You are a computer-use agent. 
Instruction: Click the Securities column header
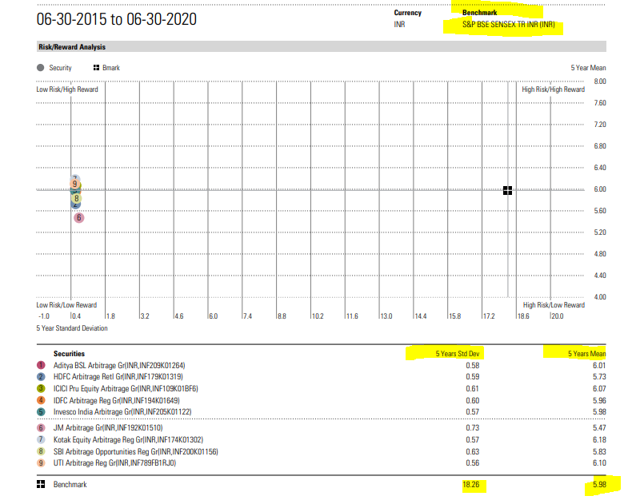[x=69, y=354]
